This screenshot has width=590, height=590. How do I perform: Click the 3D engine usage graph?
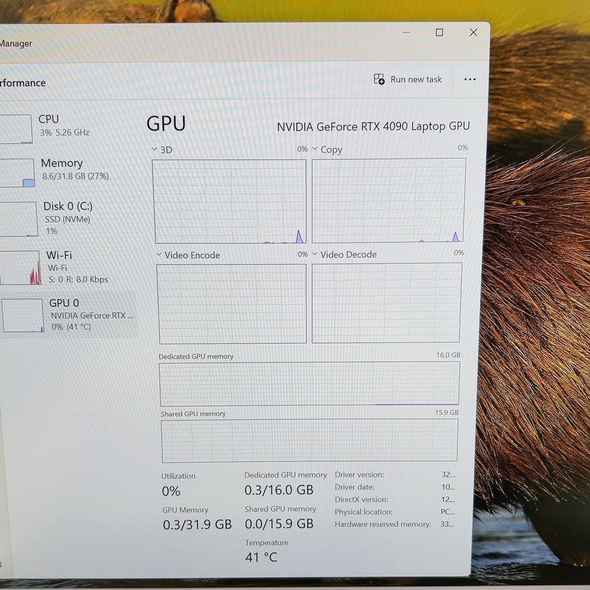click(230, 201)
